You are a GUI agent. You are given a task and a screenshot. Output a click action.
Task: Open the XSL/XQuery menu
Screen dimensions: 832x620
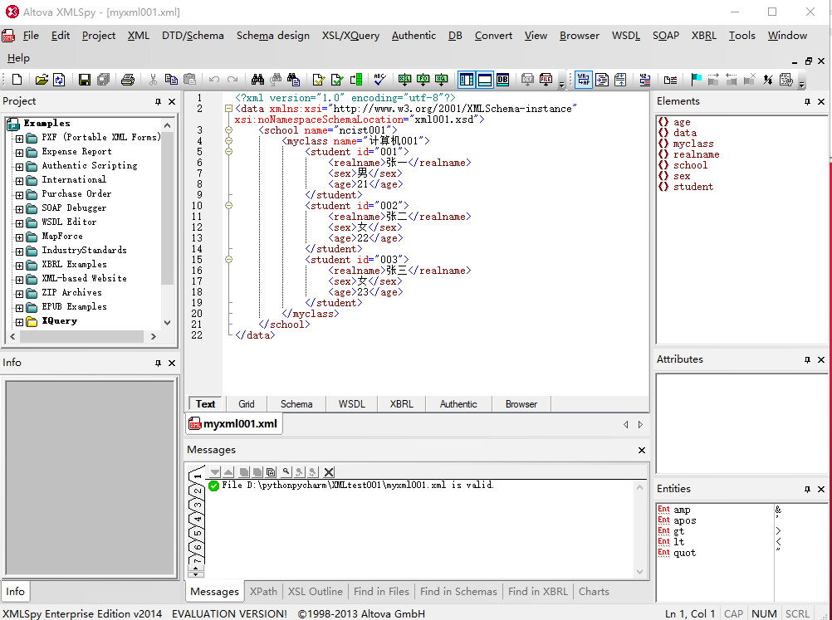[x=350, y=36]
